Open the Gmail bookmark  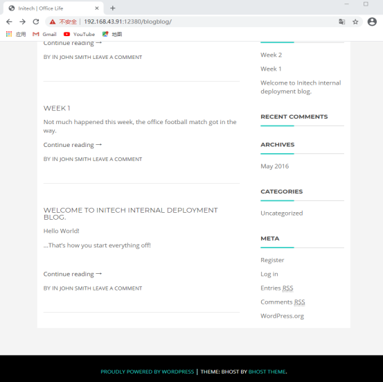[x=44, y=34]
